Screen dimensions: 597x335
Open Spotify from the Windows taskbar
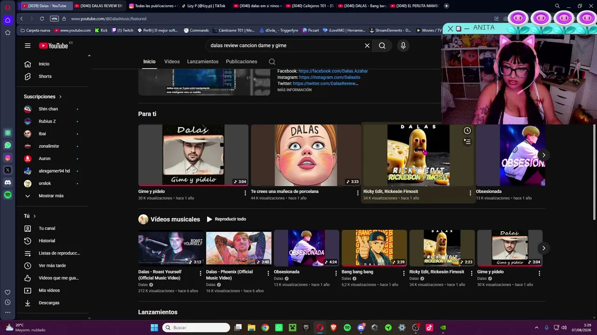tap(347, 328)
